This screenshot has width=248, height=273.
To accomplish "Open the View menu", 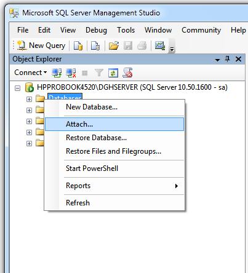I will [x=68, y=30].
